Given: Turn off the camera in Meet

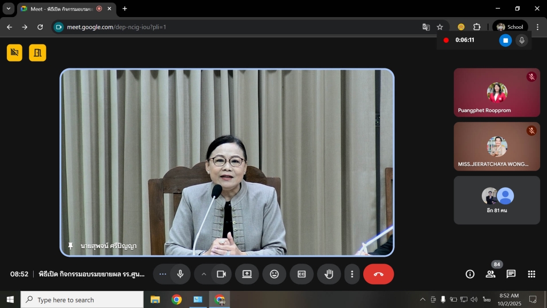Looking at the screenshot, I should tap(221, 274).
